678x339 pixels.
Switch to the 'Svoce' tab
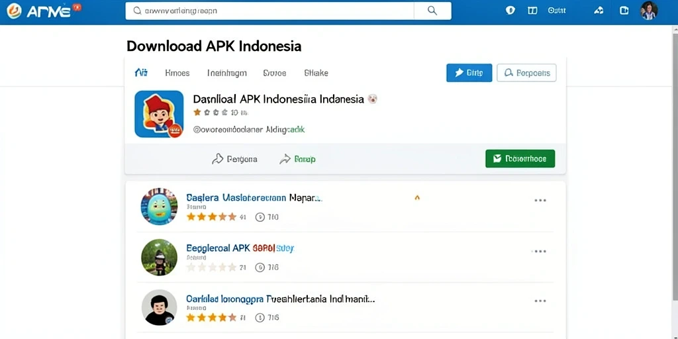[x=275, y=73]
